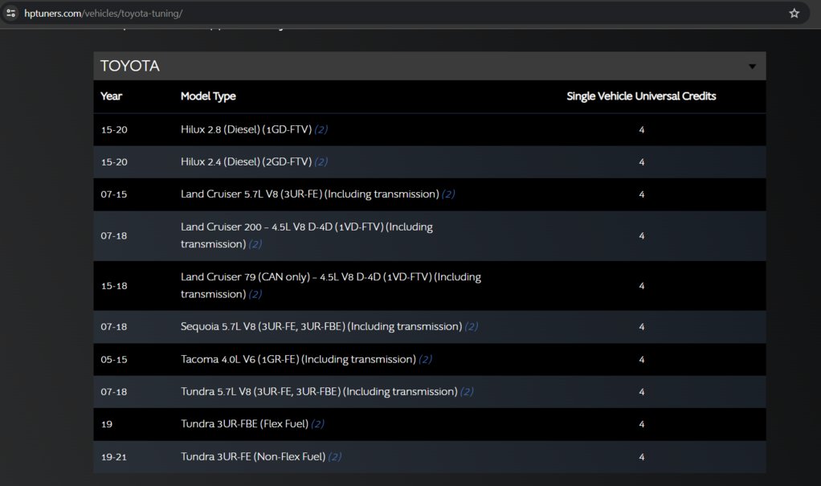821x486 pixels.
Task: Open footnote (2) on Tundra Non-Flex Fuel row
Action: (x=334, y=456)
